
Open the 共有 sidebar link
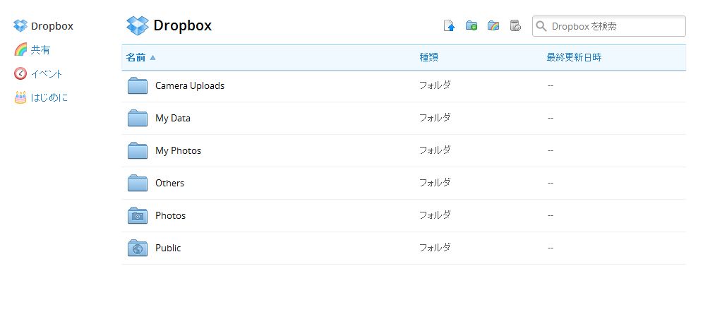click(40, 49)
